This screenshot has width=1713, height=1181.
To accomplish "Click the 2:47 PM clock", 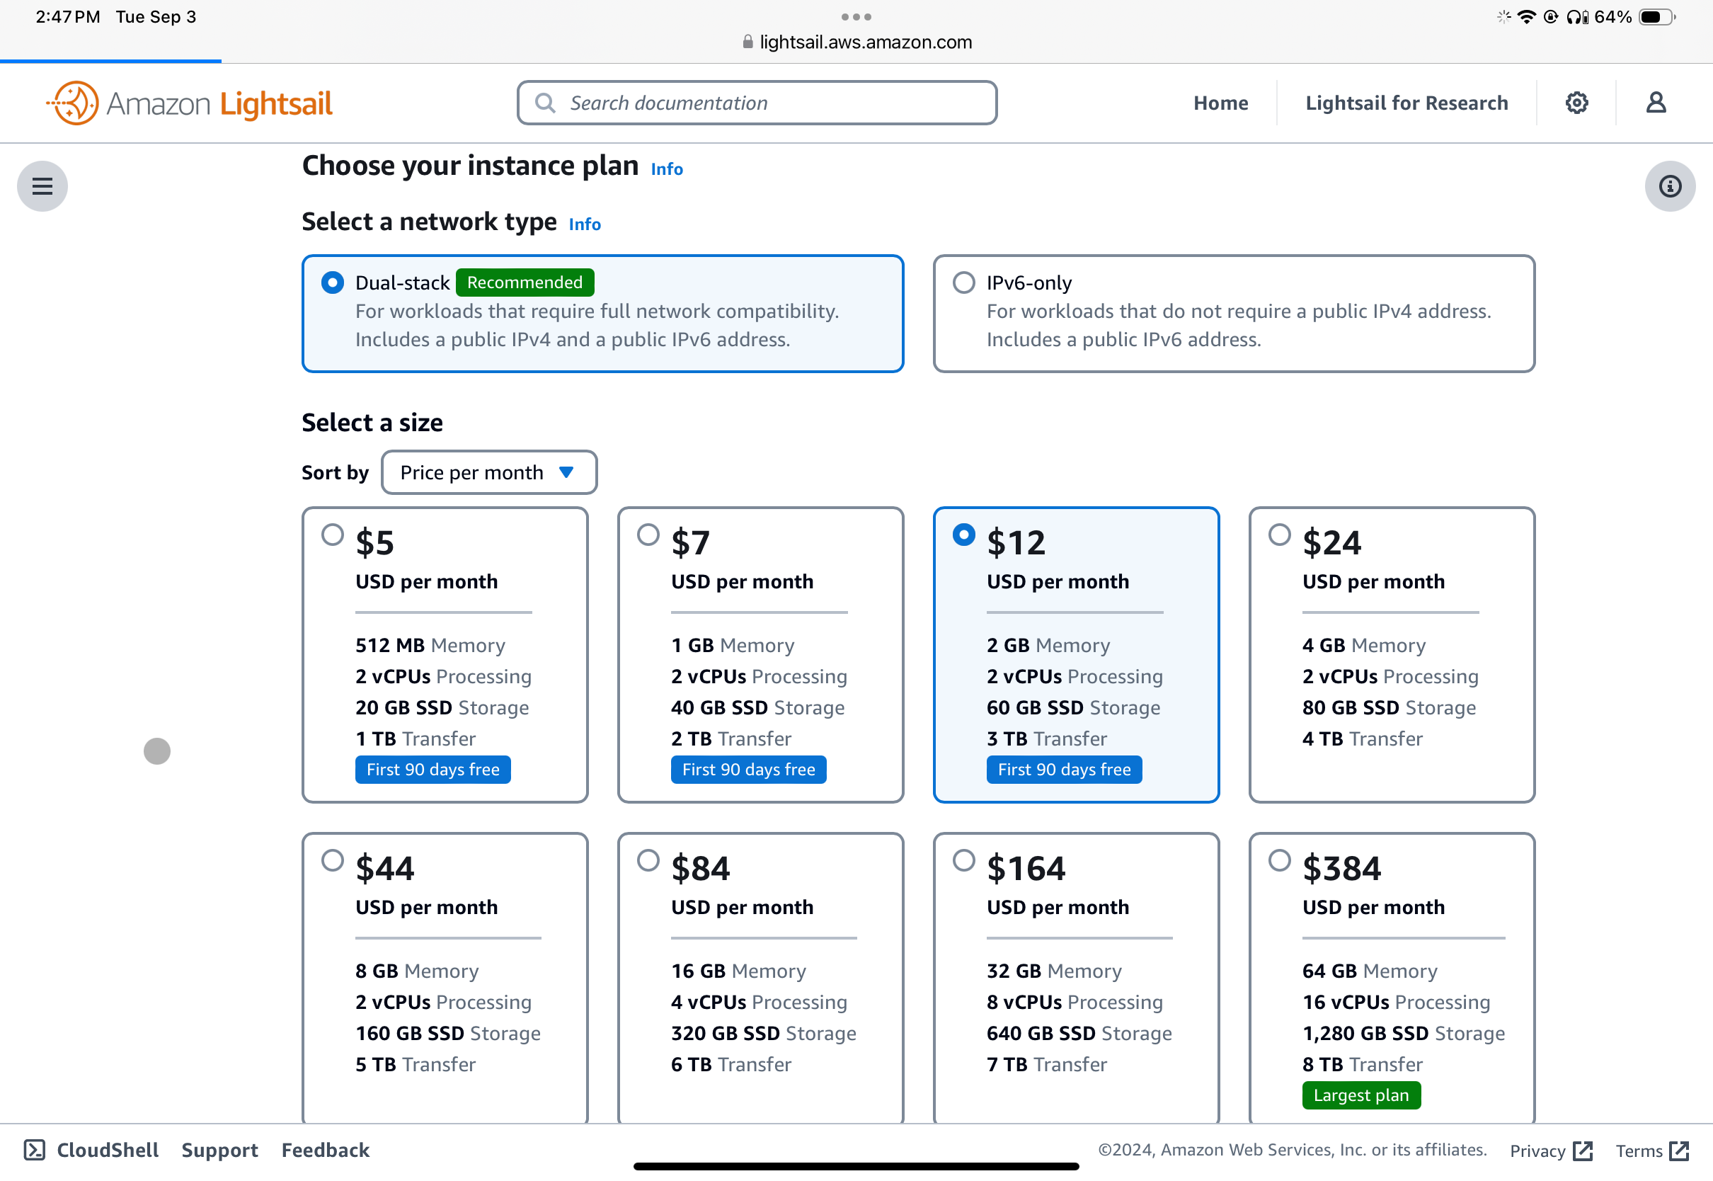I will [x=67, y=16].
